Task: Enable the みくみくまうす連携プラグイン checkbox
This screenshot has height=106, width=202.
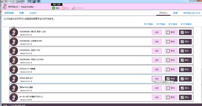Action: pos(168,97)
